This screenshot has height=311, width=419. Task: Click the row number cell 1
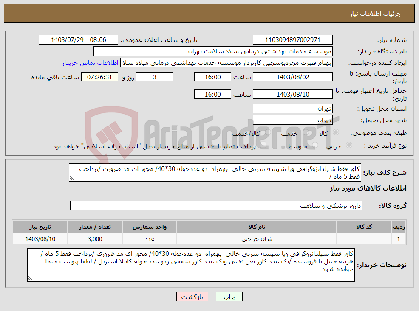pyautogui.click(x=399, y=239)
